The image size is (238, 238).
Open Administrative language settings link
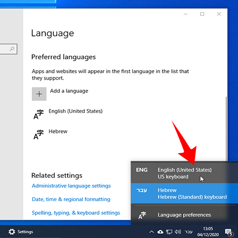[x=71, y=186]
